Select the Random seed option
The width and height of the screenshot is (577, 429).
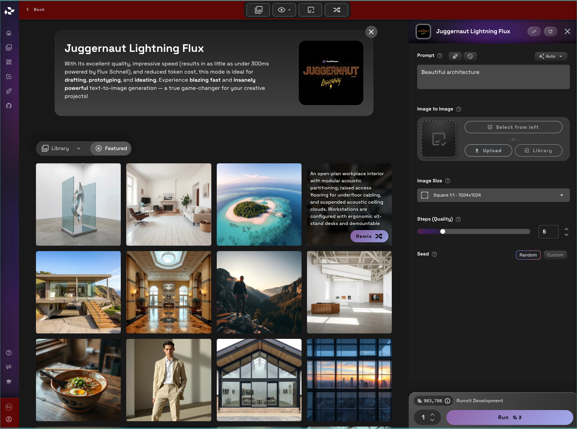[528, 255]
